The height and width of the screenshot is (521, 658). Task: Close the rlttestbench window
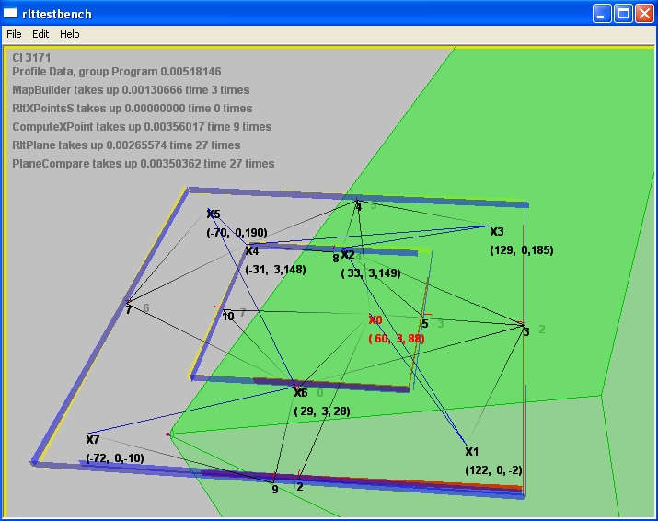643,14
